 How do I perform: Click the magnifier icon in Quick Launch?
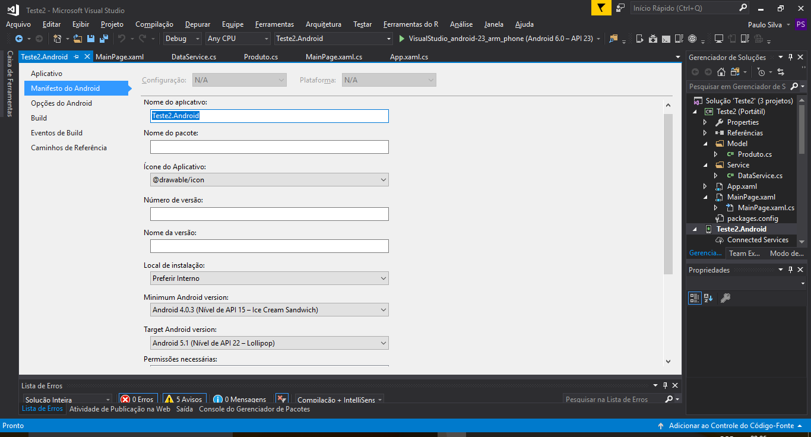[743, 8]
